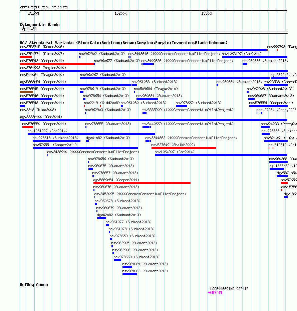Click the LOC644669|NR_027417 gene label
This screenshot has height=311, width=297.
point(229,289)
